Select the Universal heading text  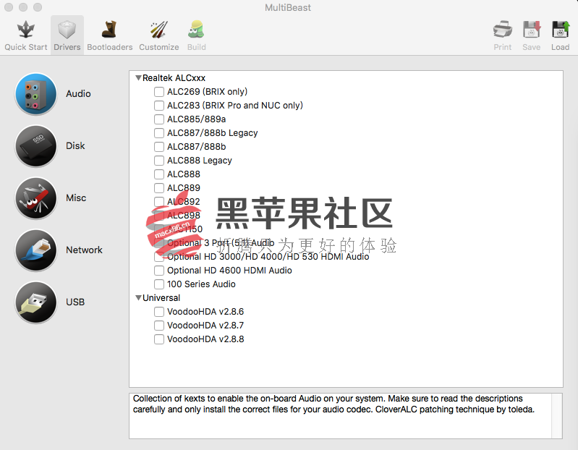[x=161, y=298]
